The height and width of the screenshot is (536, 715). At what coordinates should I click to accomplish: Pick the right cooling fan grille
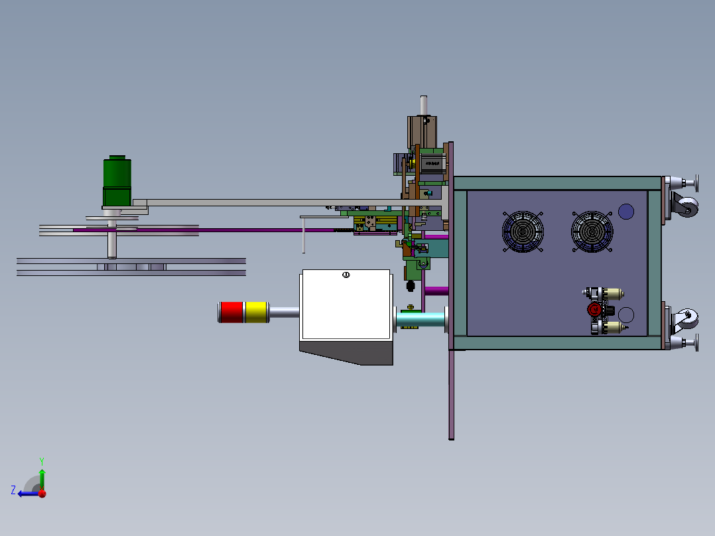pyautogui.click(x=592, y=232)
